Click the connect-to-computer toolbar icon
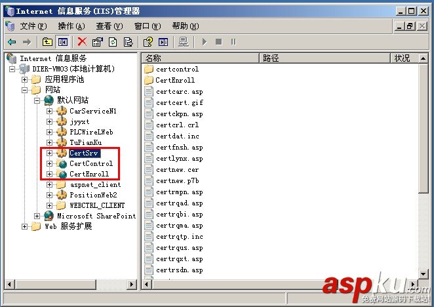 pyautogui.click(x=183, y=42)
